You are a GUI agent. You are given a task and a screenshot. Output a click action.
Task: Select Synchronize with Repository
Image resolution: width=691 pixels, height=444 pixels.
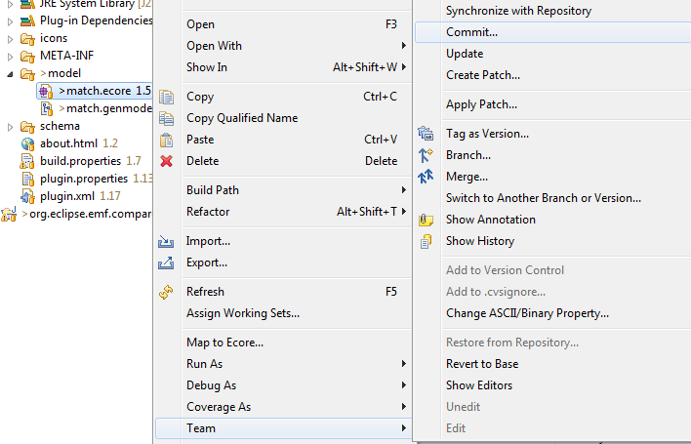pyautogui.click(x=553, y=11)
